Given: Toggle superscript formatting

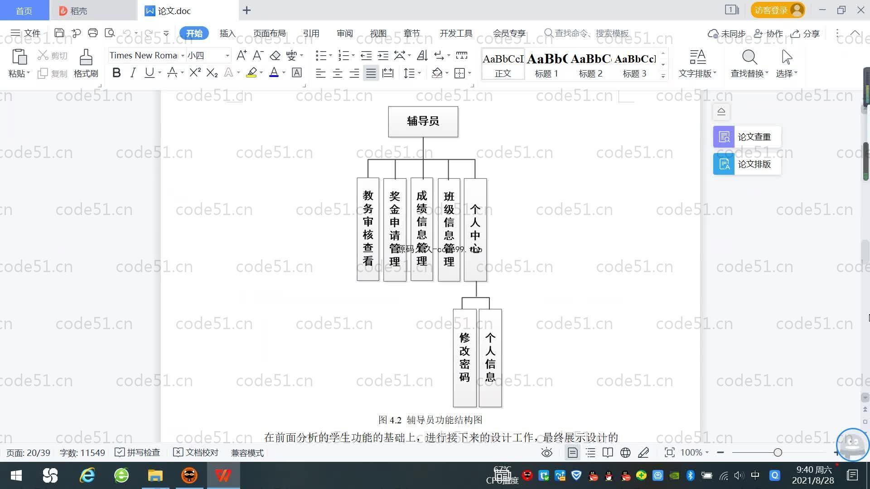Looking at the screenshot, I should (195, 72).
